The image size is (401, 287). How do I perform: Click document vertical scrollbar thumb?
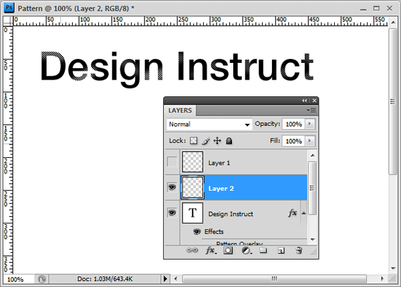[x=392, y=102]
